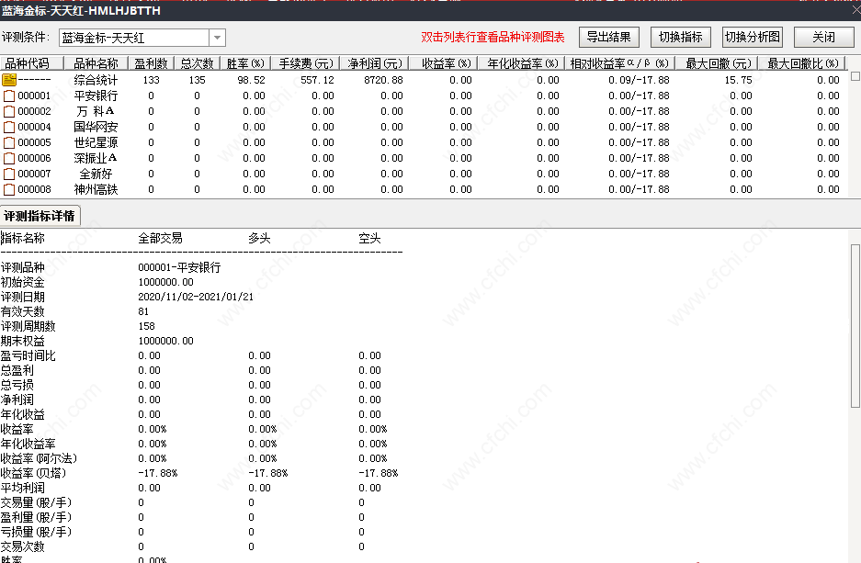This screenshot has width=861, height=563.
Task: Switch to the 评测指标详情 tab
Action: click(x=40, y=216)
